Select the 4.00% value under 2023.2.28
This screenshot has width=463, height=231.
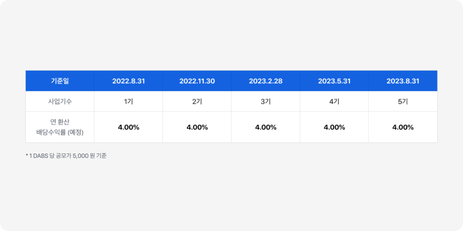(266, 128)
